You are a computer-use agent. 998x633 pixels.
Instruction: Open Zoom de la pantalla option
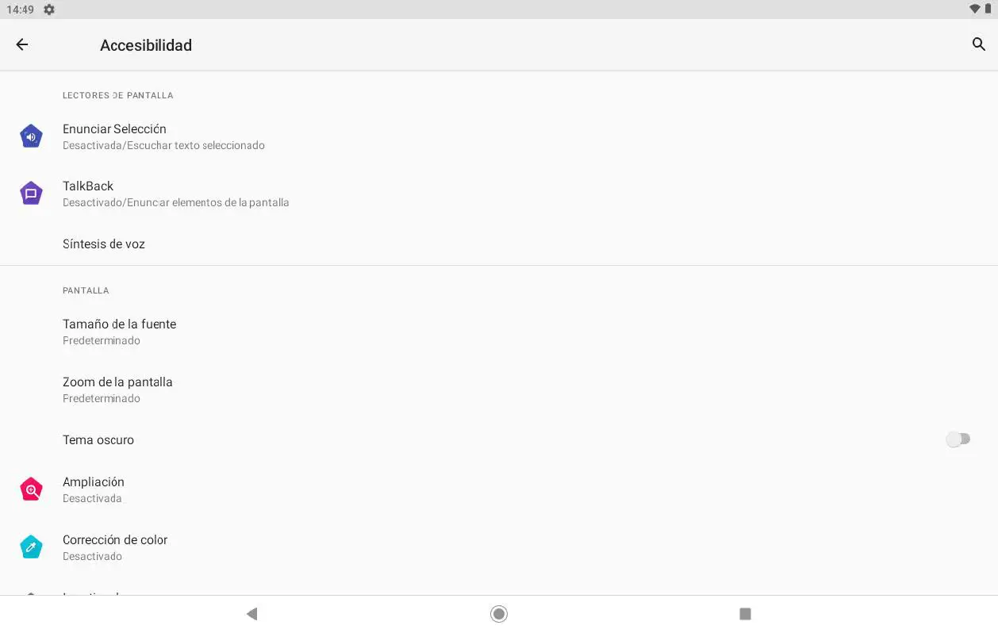coord(499,389)
